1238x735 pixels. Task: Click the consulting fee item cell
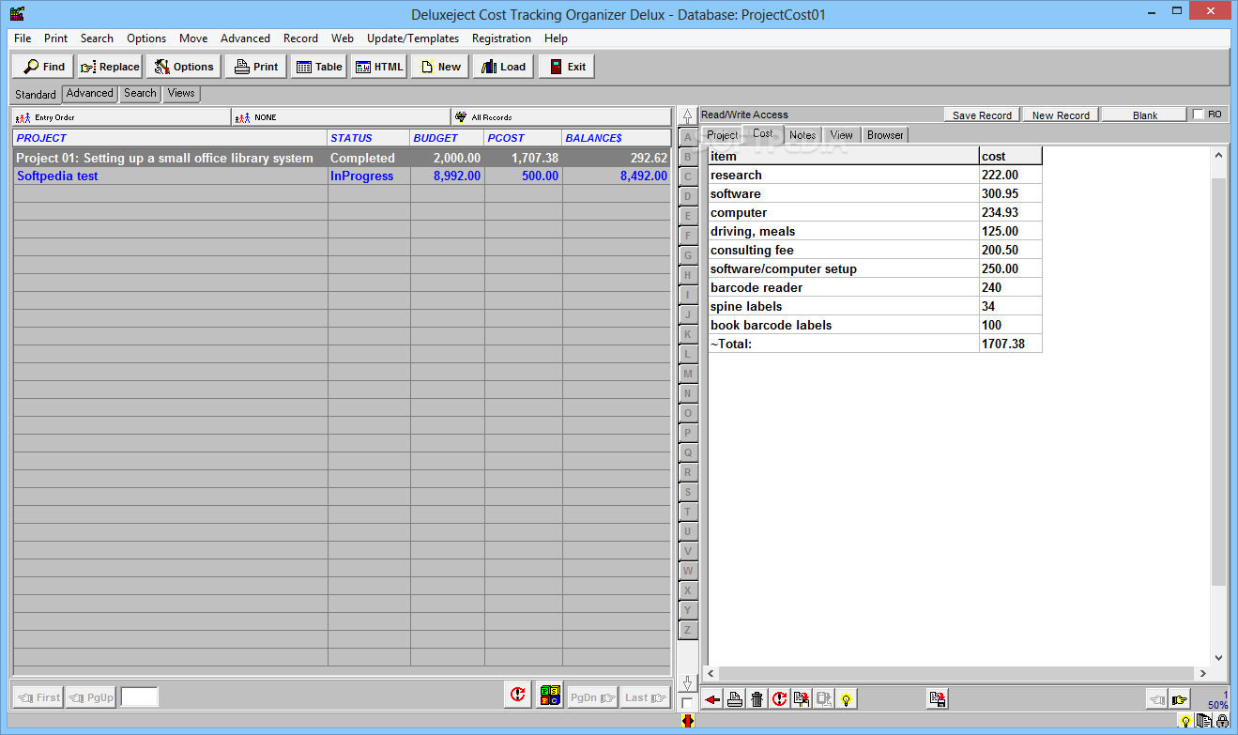(843, 251)
